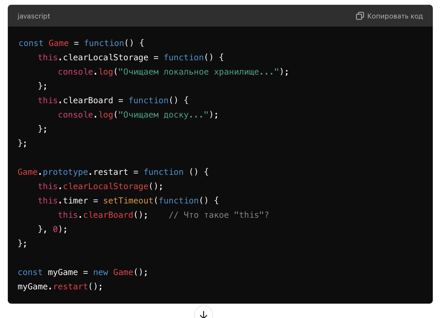
Task: Click the clearLocalStorage() call in restart
Action: (x=106, y=186)
